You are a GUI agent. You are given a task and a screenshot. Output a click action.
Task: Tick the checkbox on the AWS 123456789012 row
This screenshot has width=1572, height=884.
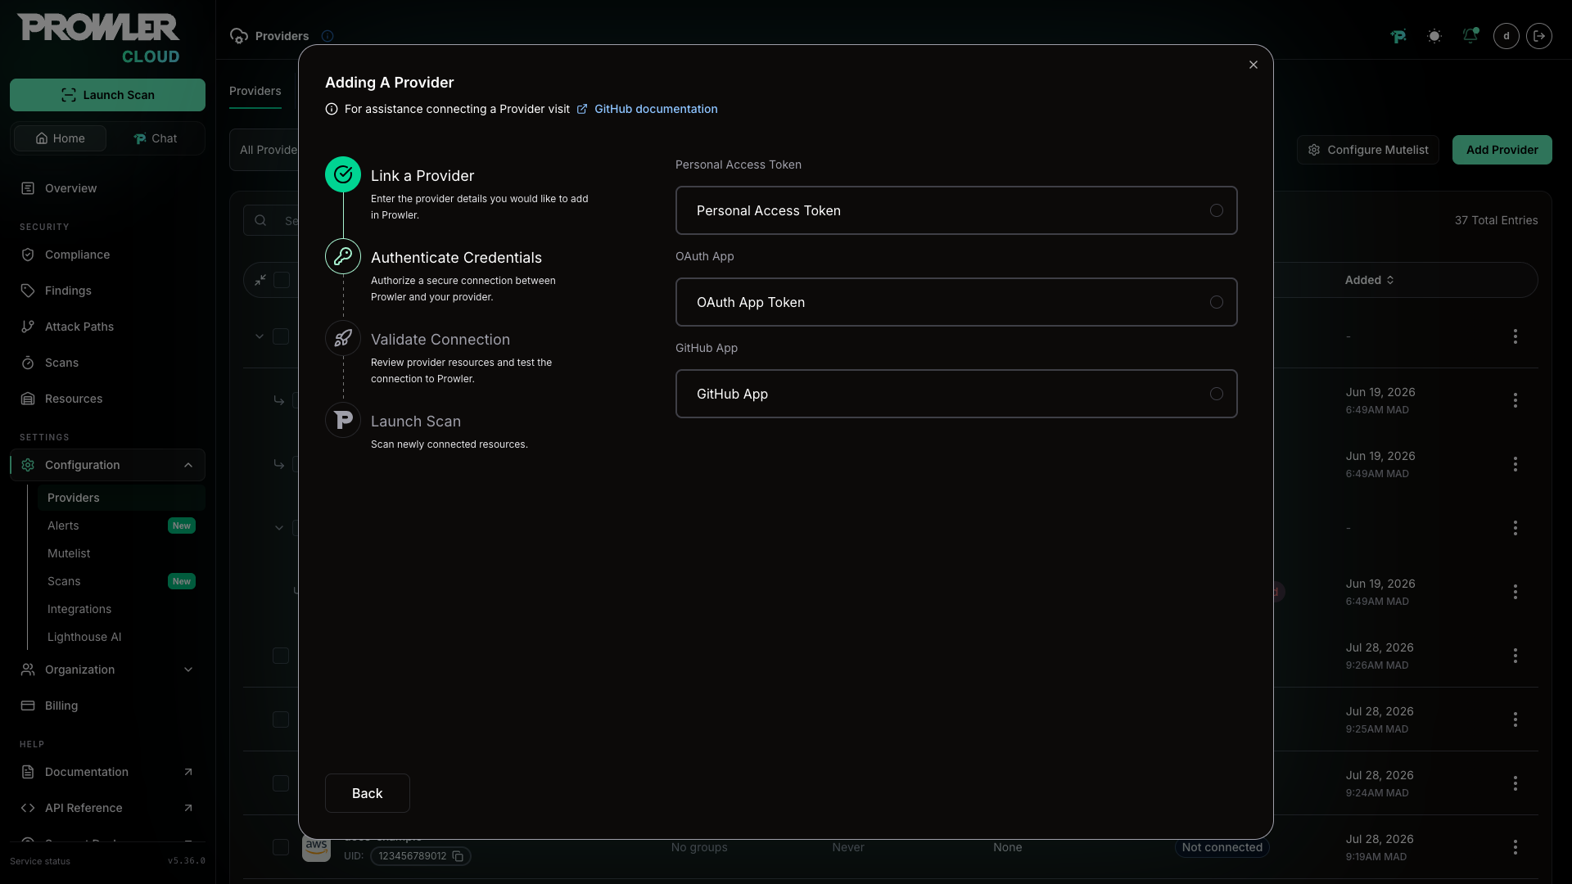[x=281, y=847]
